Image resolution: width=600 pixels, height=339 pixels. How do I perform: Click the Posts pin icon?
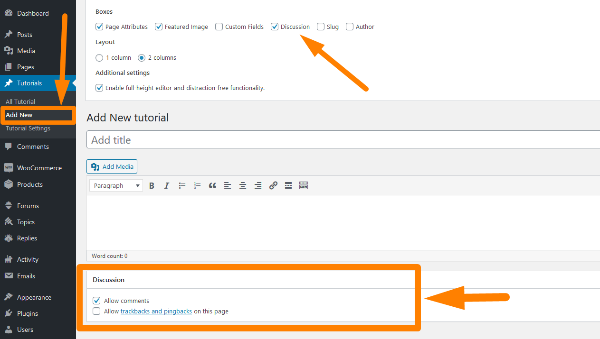pos(9,35)
